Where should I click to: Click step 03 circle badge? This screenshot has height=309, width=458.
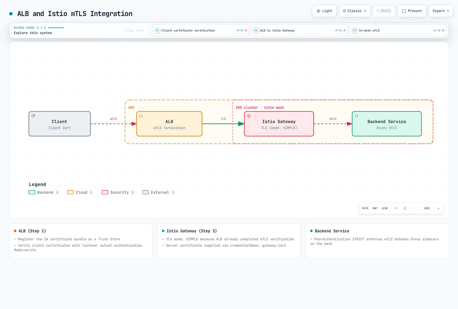355,30
